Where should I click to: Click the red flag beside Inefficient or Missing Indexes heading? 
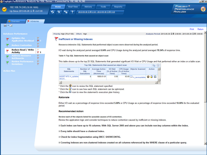[x=56, y=39]
